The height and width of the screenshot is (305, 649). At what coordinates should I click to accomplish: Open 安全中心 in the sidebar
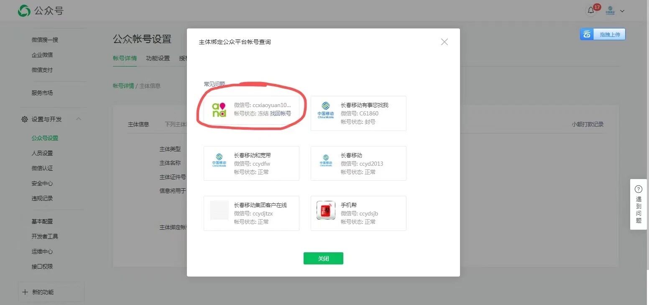click(x=42, y=183)
